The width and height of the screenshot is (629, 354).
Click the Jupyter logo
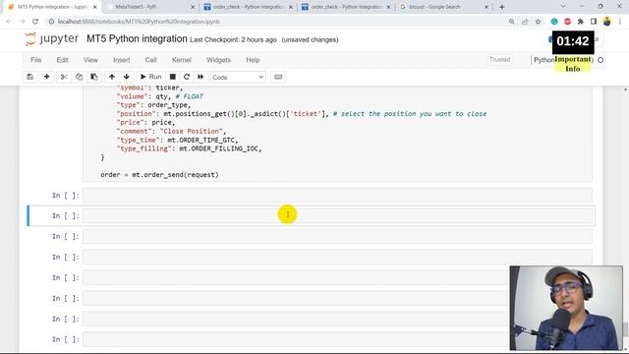(x=52, y=39)
